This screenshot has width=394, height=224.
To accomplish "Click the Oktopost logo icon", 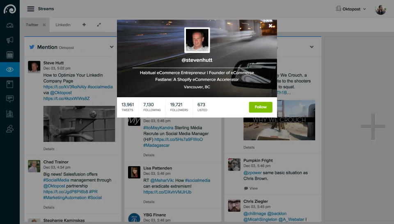I will tap(10, 9).
